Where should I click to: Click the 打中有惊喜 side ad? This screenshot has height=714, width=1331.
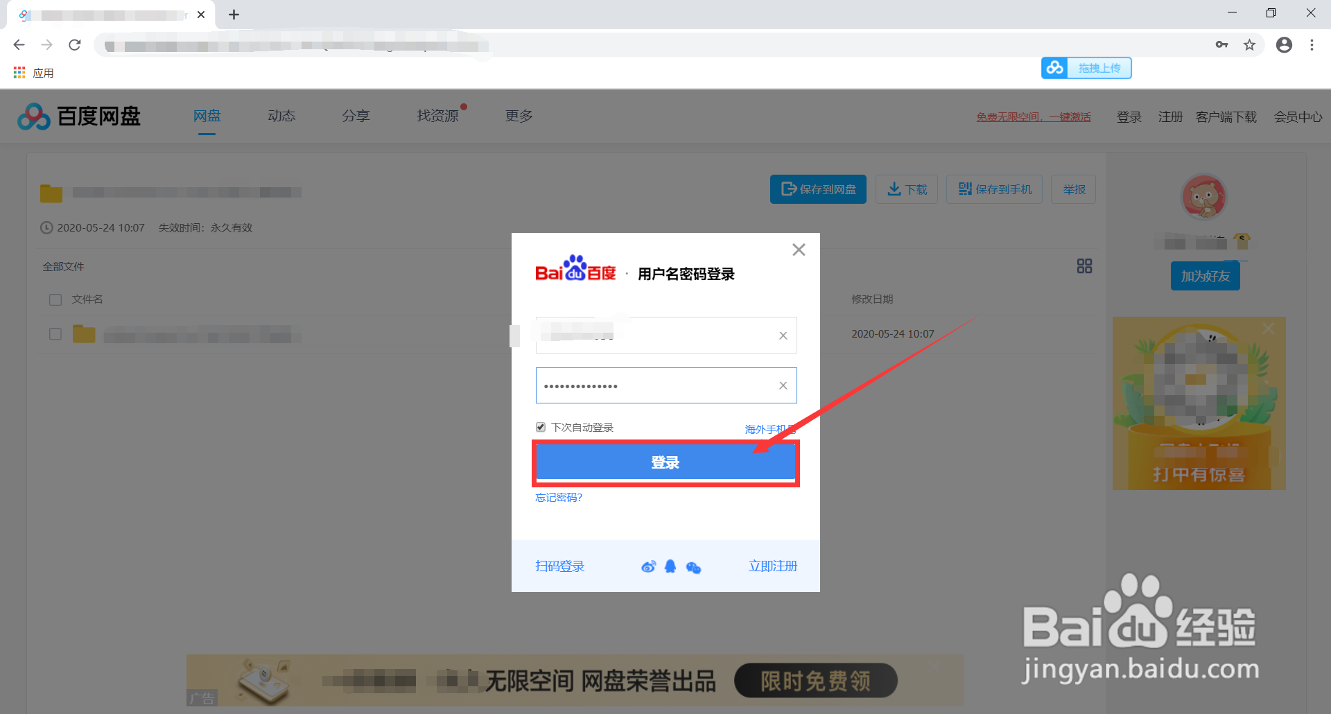click(x=1199, y=403)
